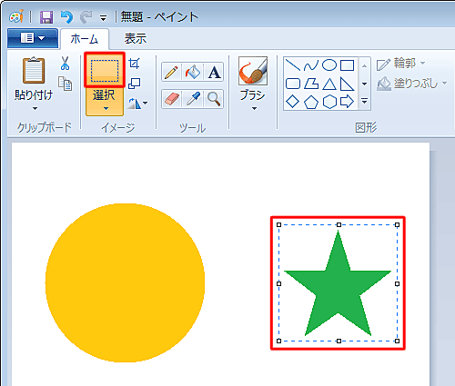Screen dimensions: 455x386
Task: Undo the last action
Action: pos(66,17)
